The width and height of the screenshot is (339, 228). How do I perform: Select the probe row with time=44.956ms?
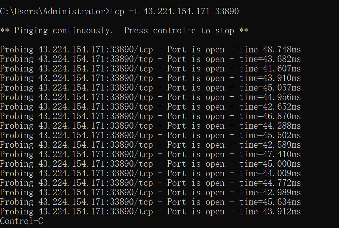click(150, 97)
